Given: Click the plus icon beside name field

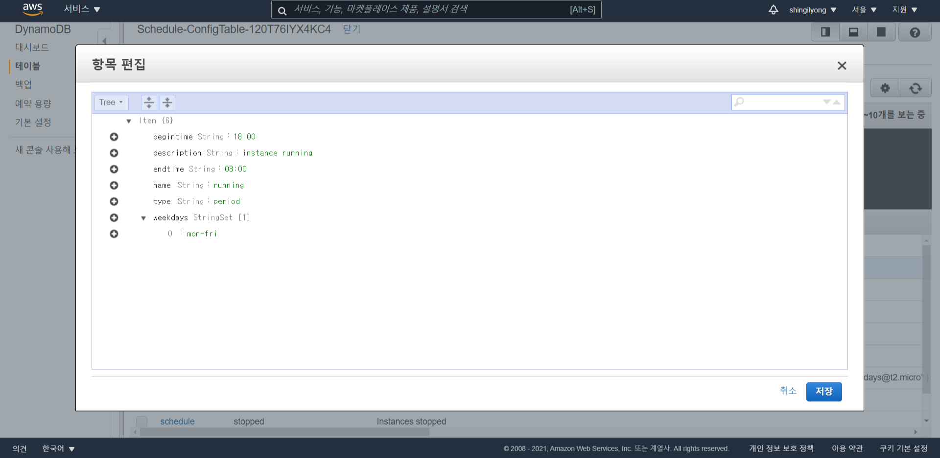Looking at the screenshot, I should pos(114,185).
